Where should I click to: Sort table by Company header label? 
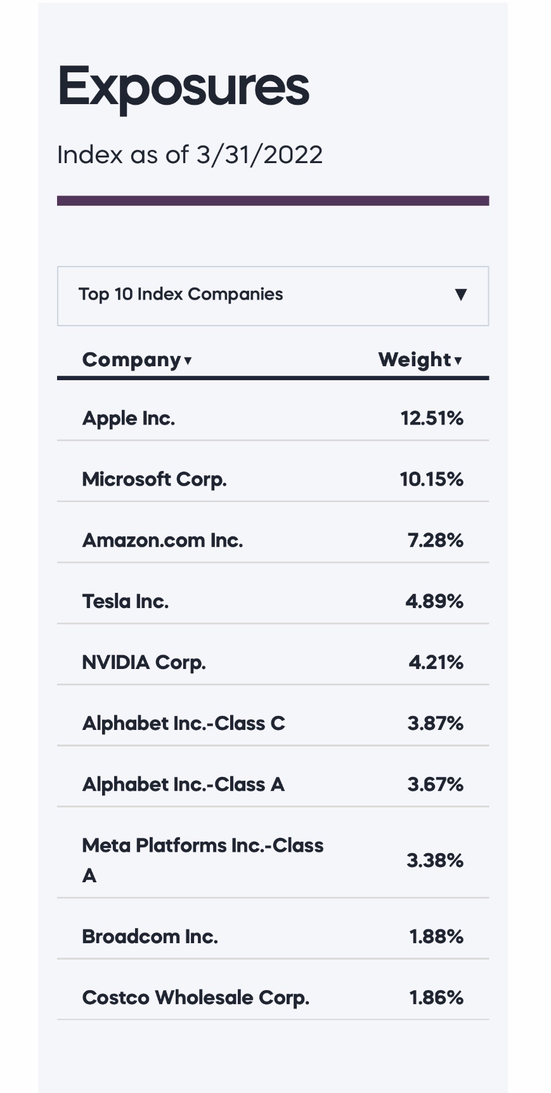131,360
